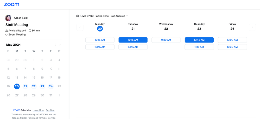The image size is (260, 119).
Task: Click the Zoom logo in header
Action: click(12, 4)
